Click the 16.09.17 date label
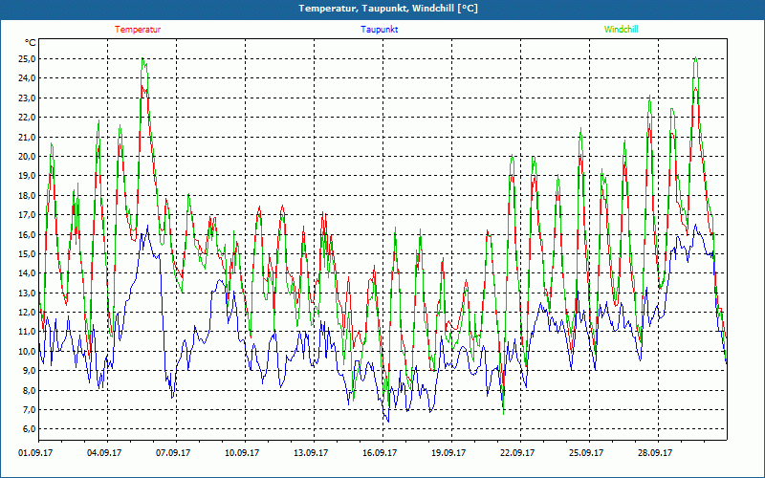 tap(380, 453)
